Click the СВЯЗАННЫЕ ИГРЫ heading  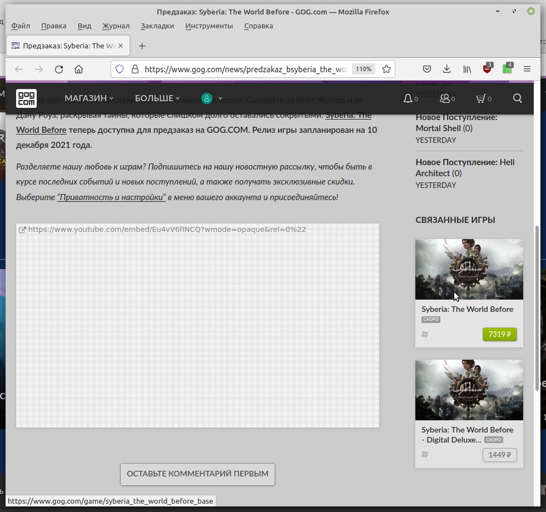click(455, 220)
